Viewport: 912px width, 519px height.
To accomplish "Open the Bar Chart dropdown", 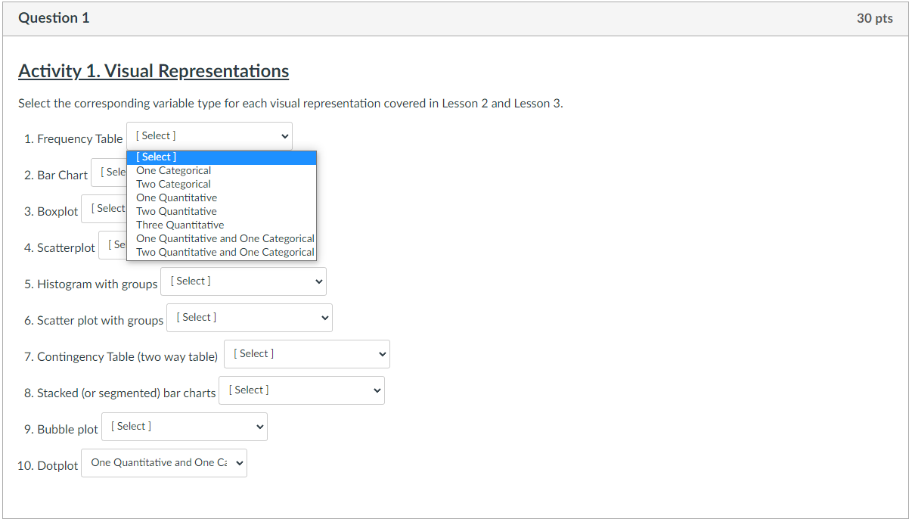I will 108,172.
